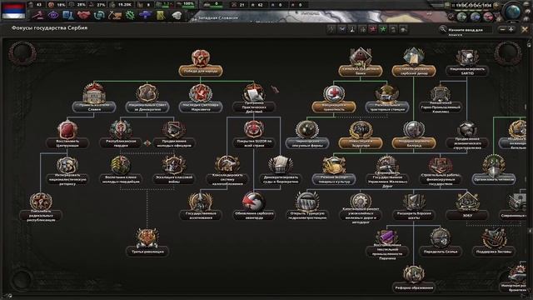Image resolution: width=533 pixels, height=300 pixels.
Task: Select the 'Воспитание клана молодых гвардейцев' focus
Action: pos(121,171)
